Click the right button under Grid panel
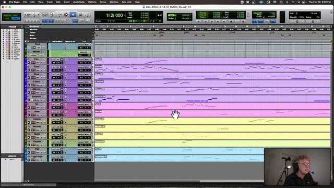334x188 pixels. [x=313, y=21]
